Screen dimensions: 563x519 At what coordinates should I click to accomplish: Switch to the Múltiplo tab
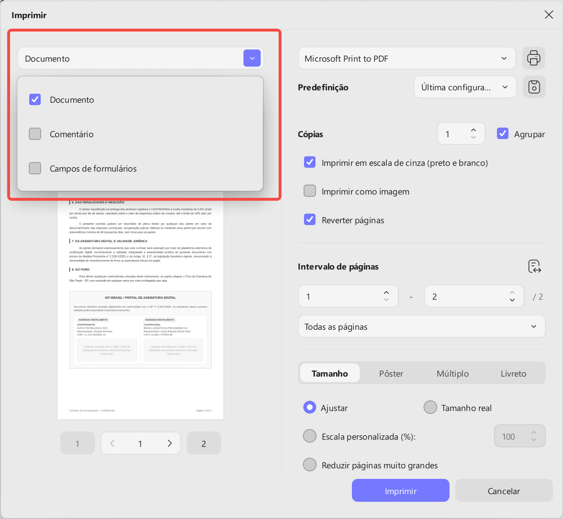pyautogui.click(x=452, y=373)
